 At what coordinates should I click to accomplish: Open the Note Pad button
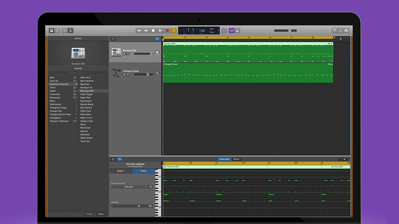(335, 31)
